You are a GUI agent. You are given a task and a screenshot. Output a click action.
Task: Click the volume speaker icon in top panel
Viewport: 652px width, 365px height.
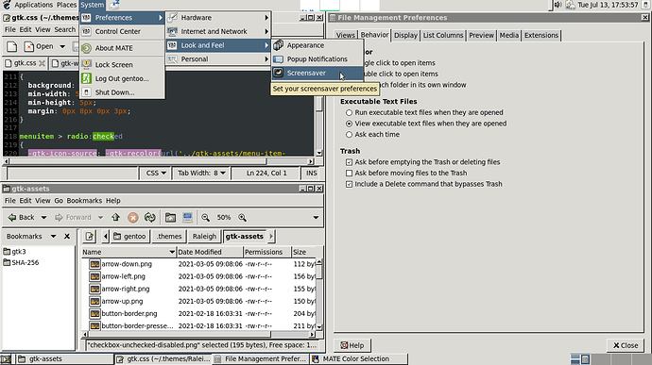pos(558,5)
